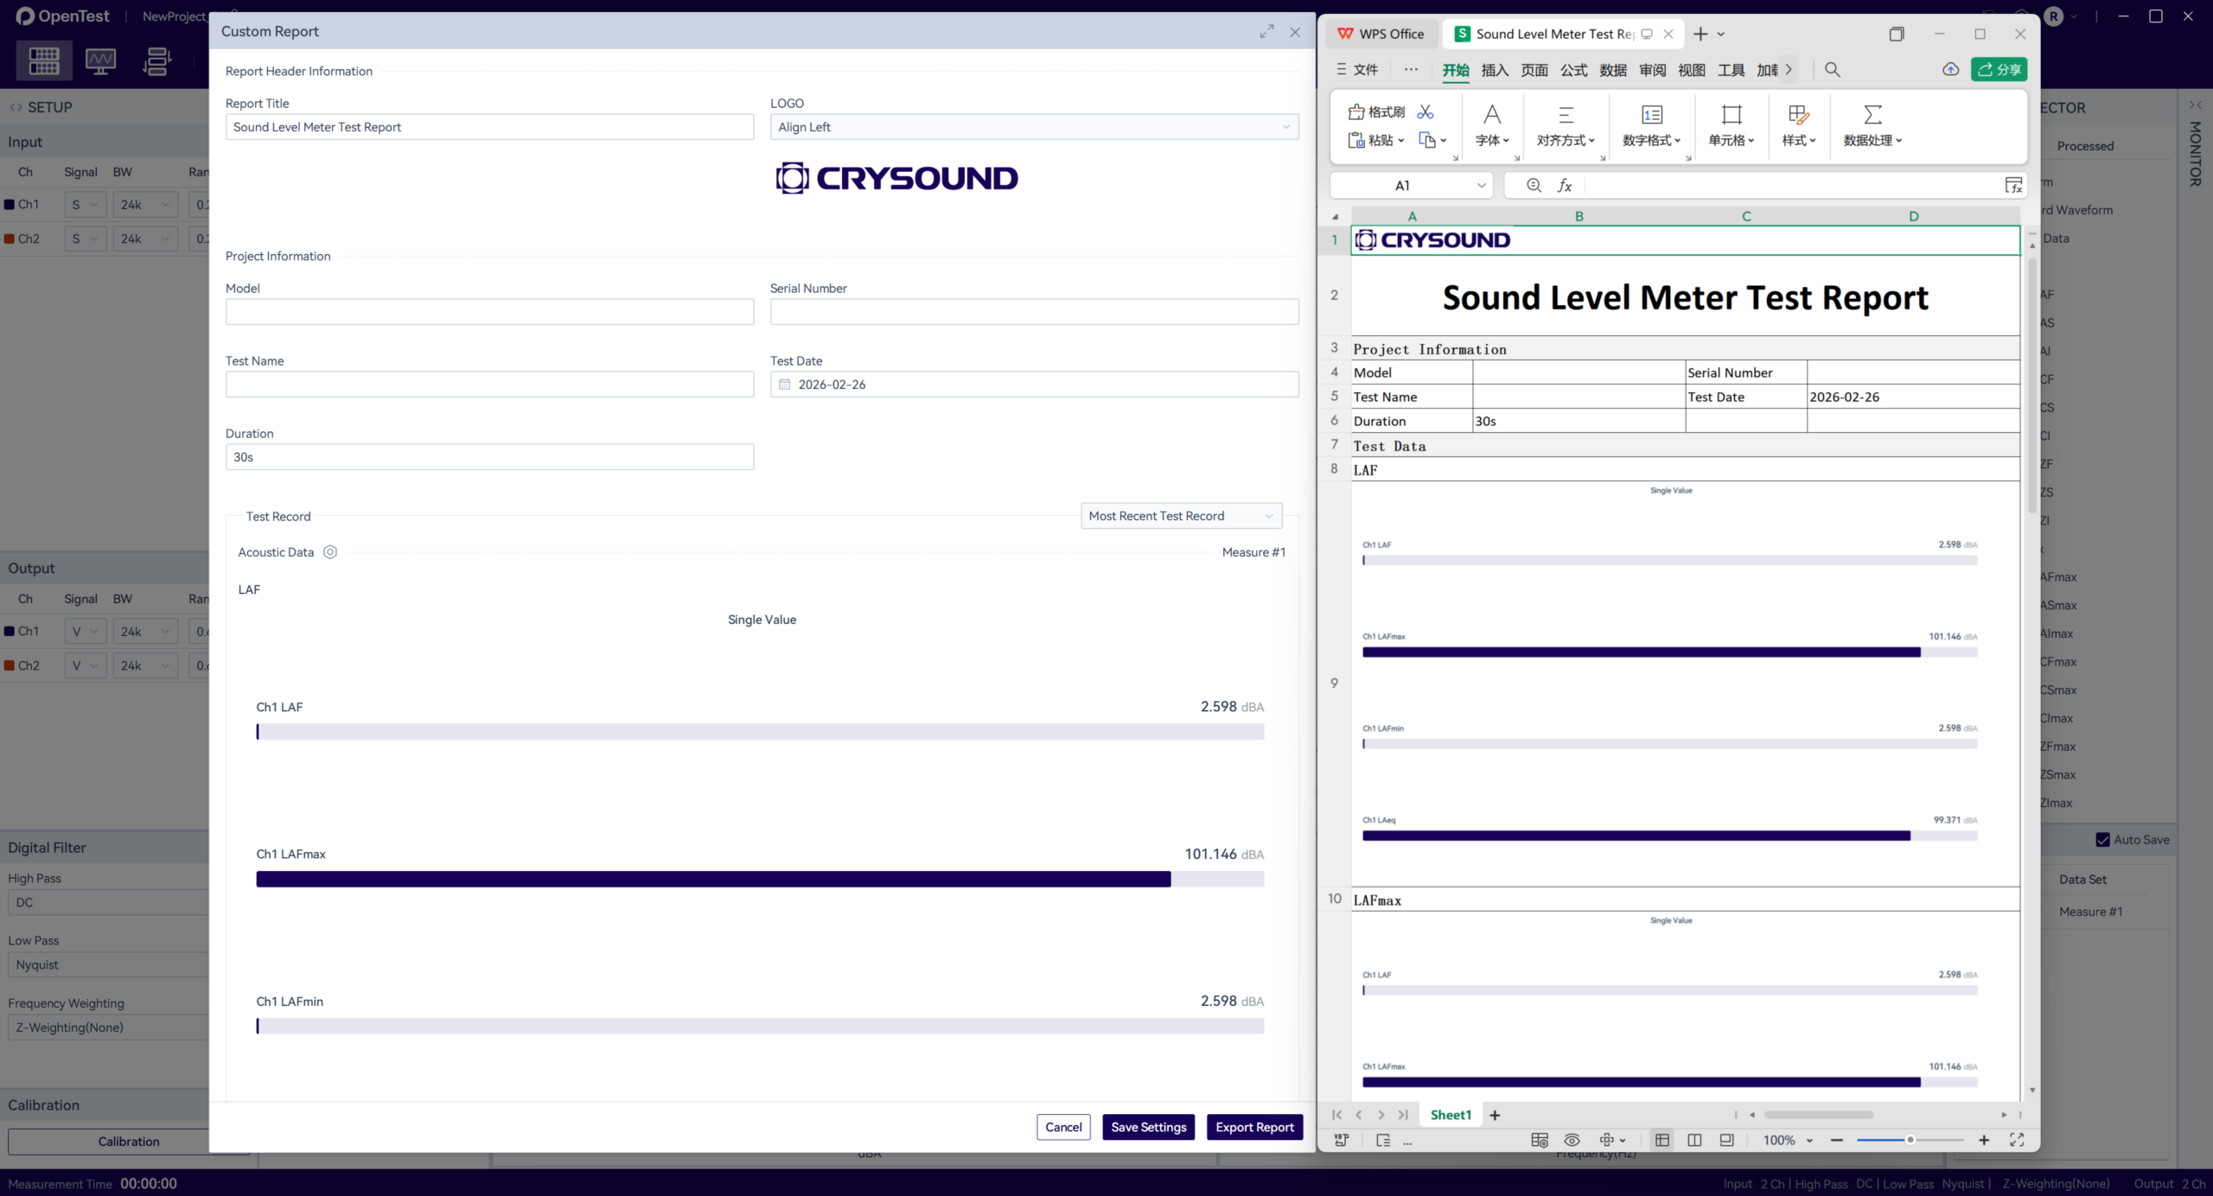Click the Export Report button
The width and height of the screenshot is (2213, 1196).
coord(1254,1127)
